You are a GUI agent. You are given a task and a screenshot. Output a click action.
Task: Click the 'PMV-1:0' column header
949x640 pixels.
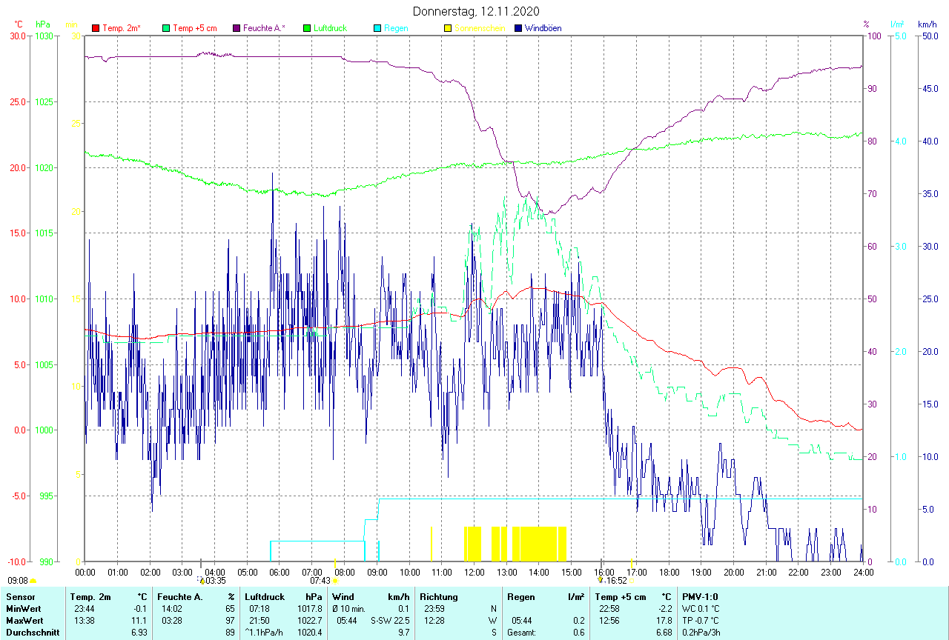(x=700, y=597)
